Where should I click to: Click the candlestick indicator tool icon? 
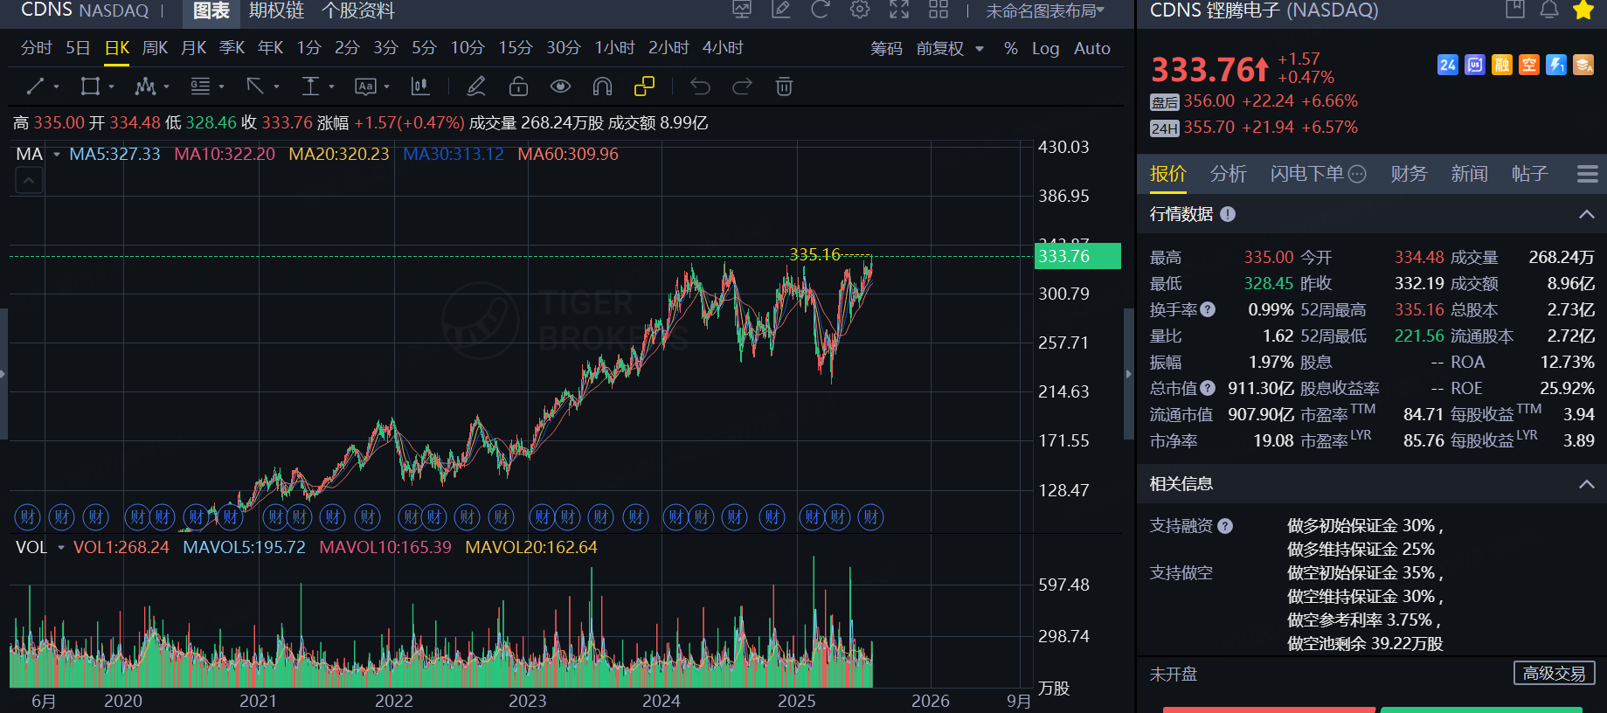[420, 86]
